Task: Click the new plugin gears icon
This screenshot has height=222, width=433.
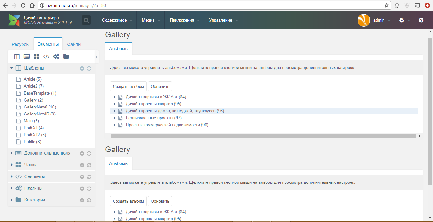Action: pyautogui.click(x=56, y=57)
